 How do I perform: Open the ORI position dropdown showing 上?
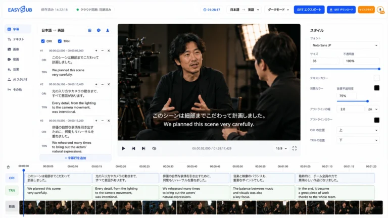click(x=358, y=130)
